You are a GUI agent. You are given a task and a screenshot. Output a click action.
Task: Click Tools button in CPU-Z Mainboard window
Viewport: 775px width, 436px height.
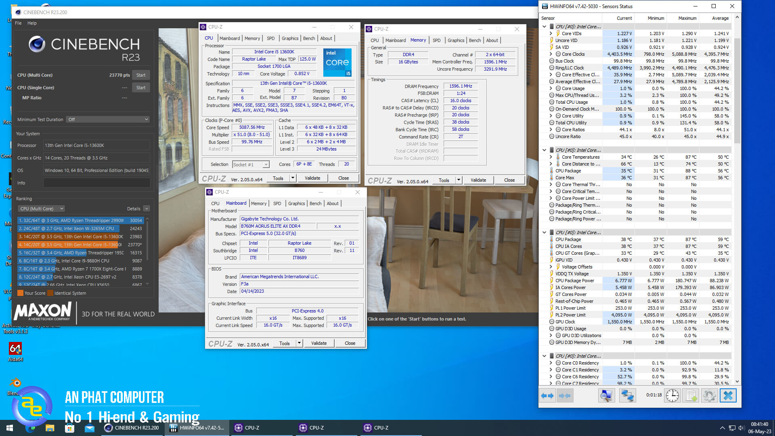point(285,343)
